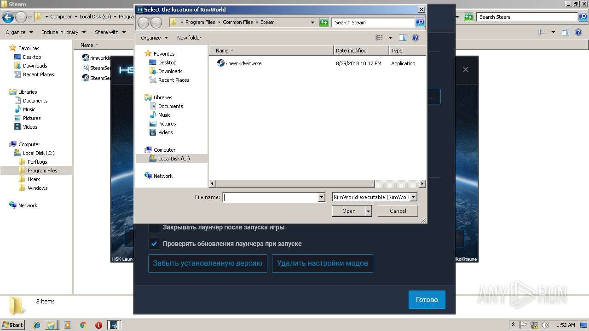Open Organize menu in Explorer window

19,32
